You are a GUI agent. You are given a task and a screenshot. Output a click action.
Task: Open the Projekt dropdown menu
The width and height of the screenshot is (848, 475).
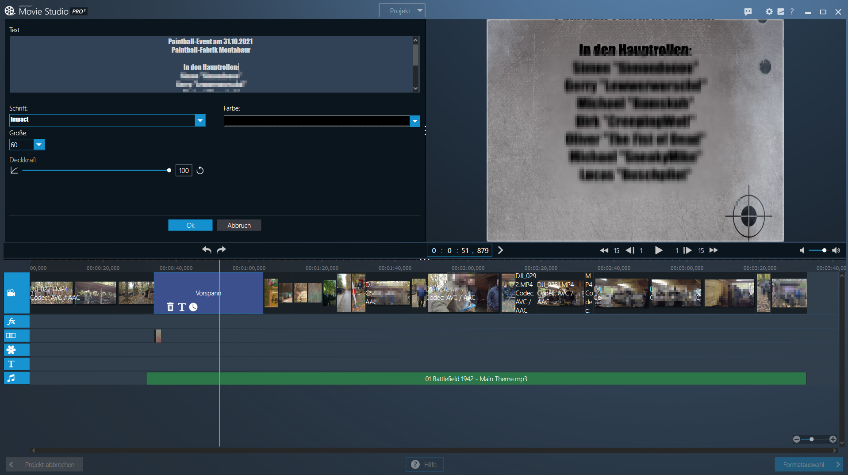(402, 11)
